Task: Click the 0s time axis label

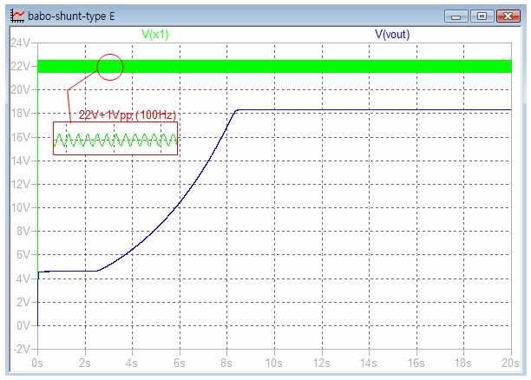Action: (37, 363)
